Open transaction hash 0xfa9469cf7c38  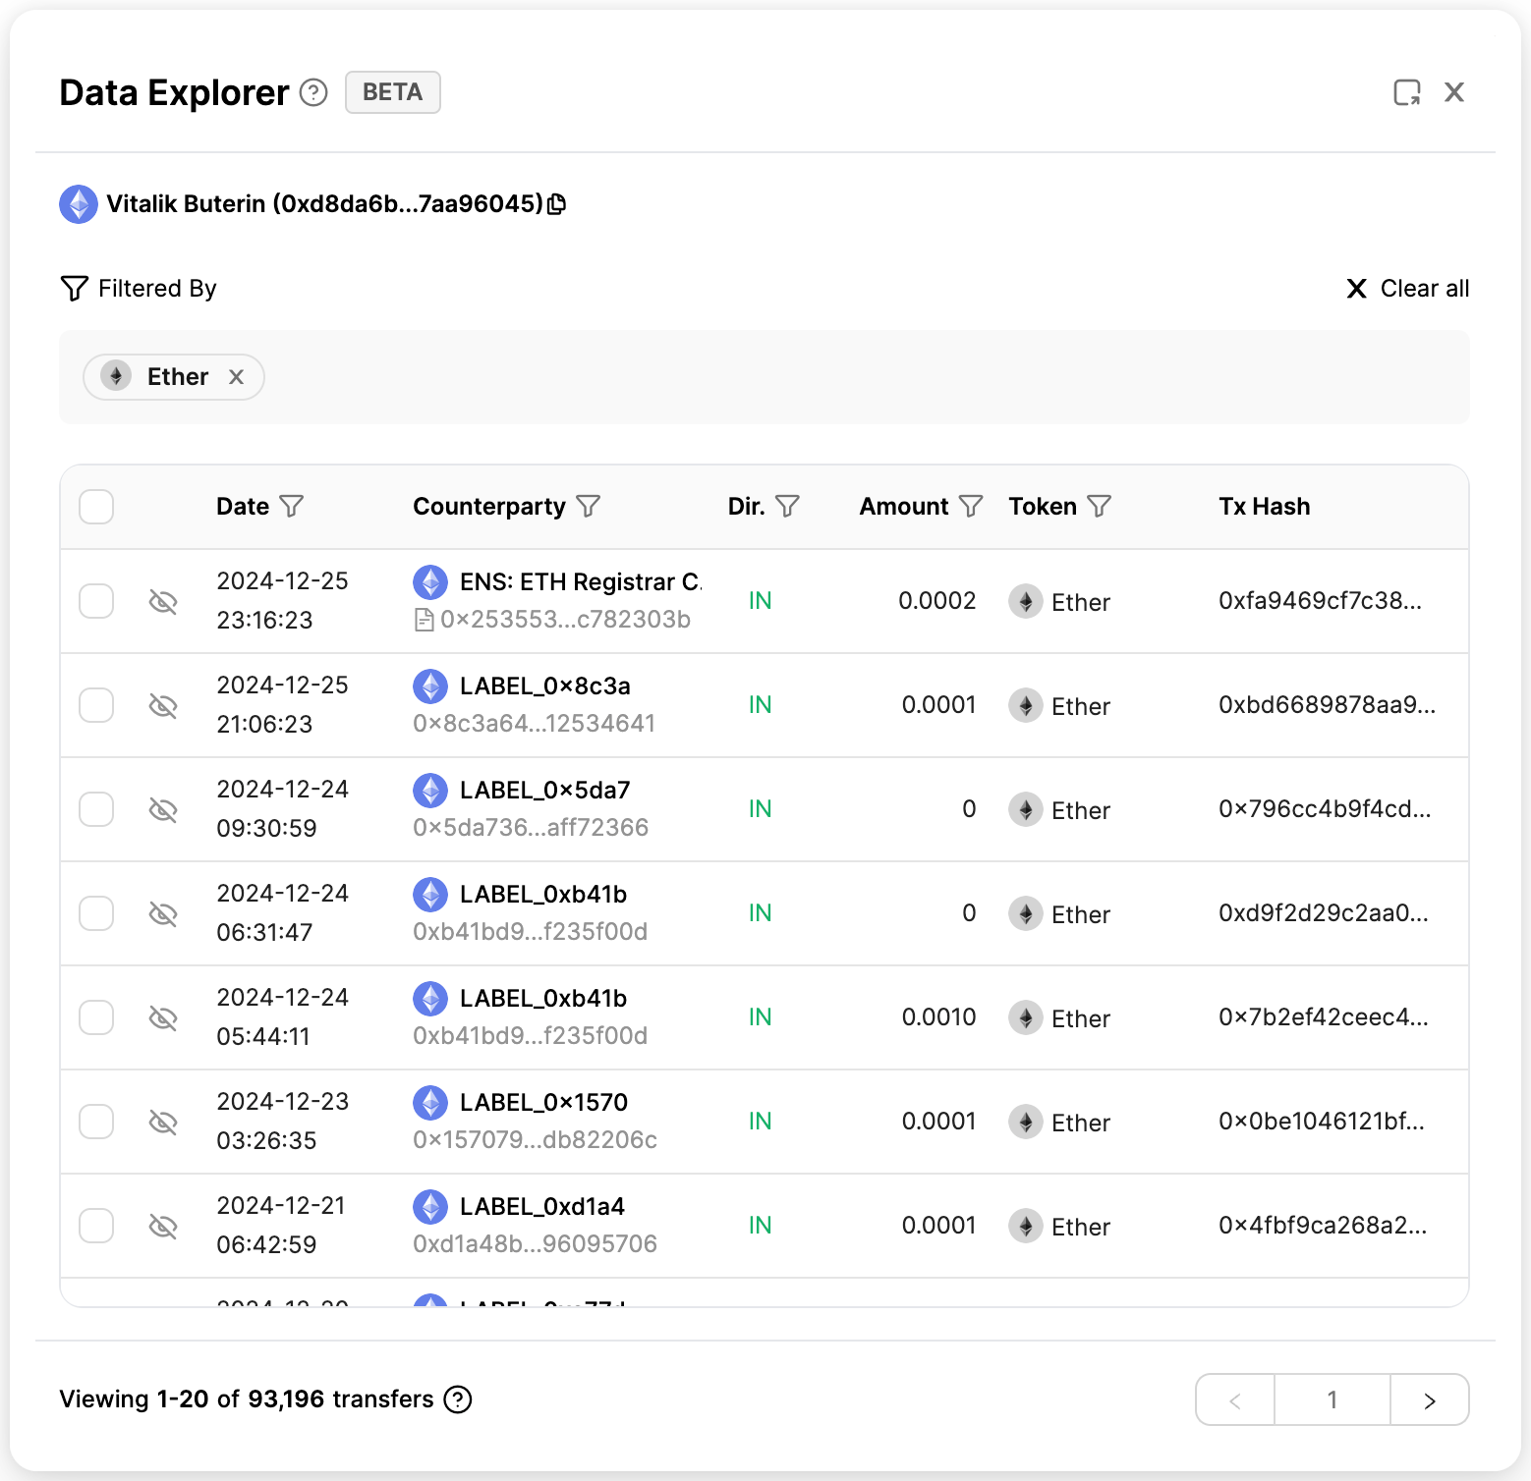tap(1319, 601)
